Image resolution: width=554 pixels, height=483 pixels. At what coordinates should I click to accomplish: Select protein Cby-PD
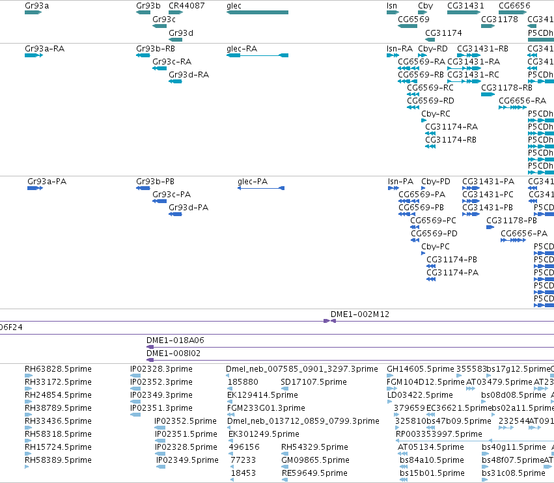pos(436,181)
